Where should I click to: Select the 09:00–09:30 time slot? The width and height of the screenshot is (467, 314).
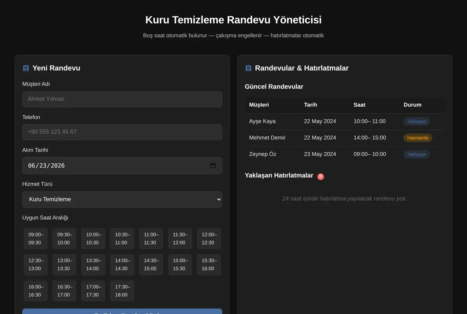tap(35, 238)
